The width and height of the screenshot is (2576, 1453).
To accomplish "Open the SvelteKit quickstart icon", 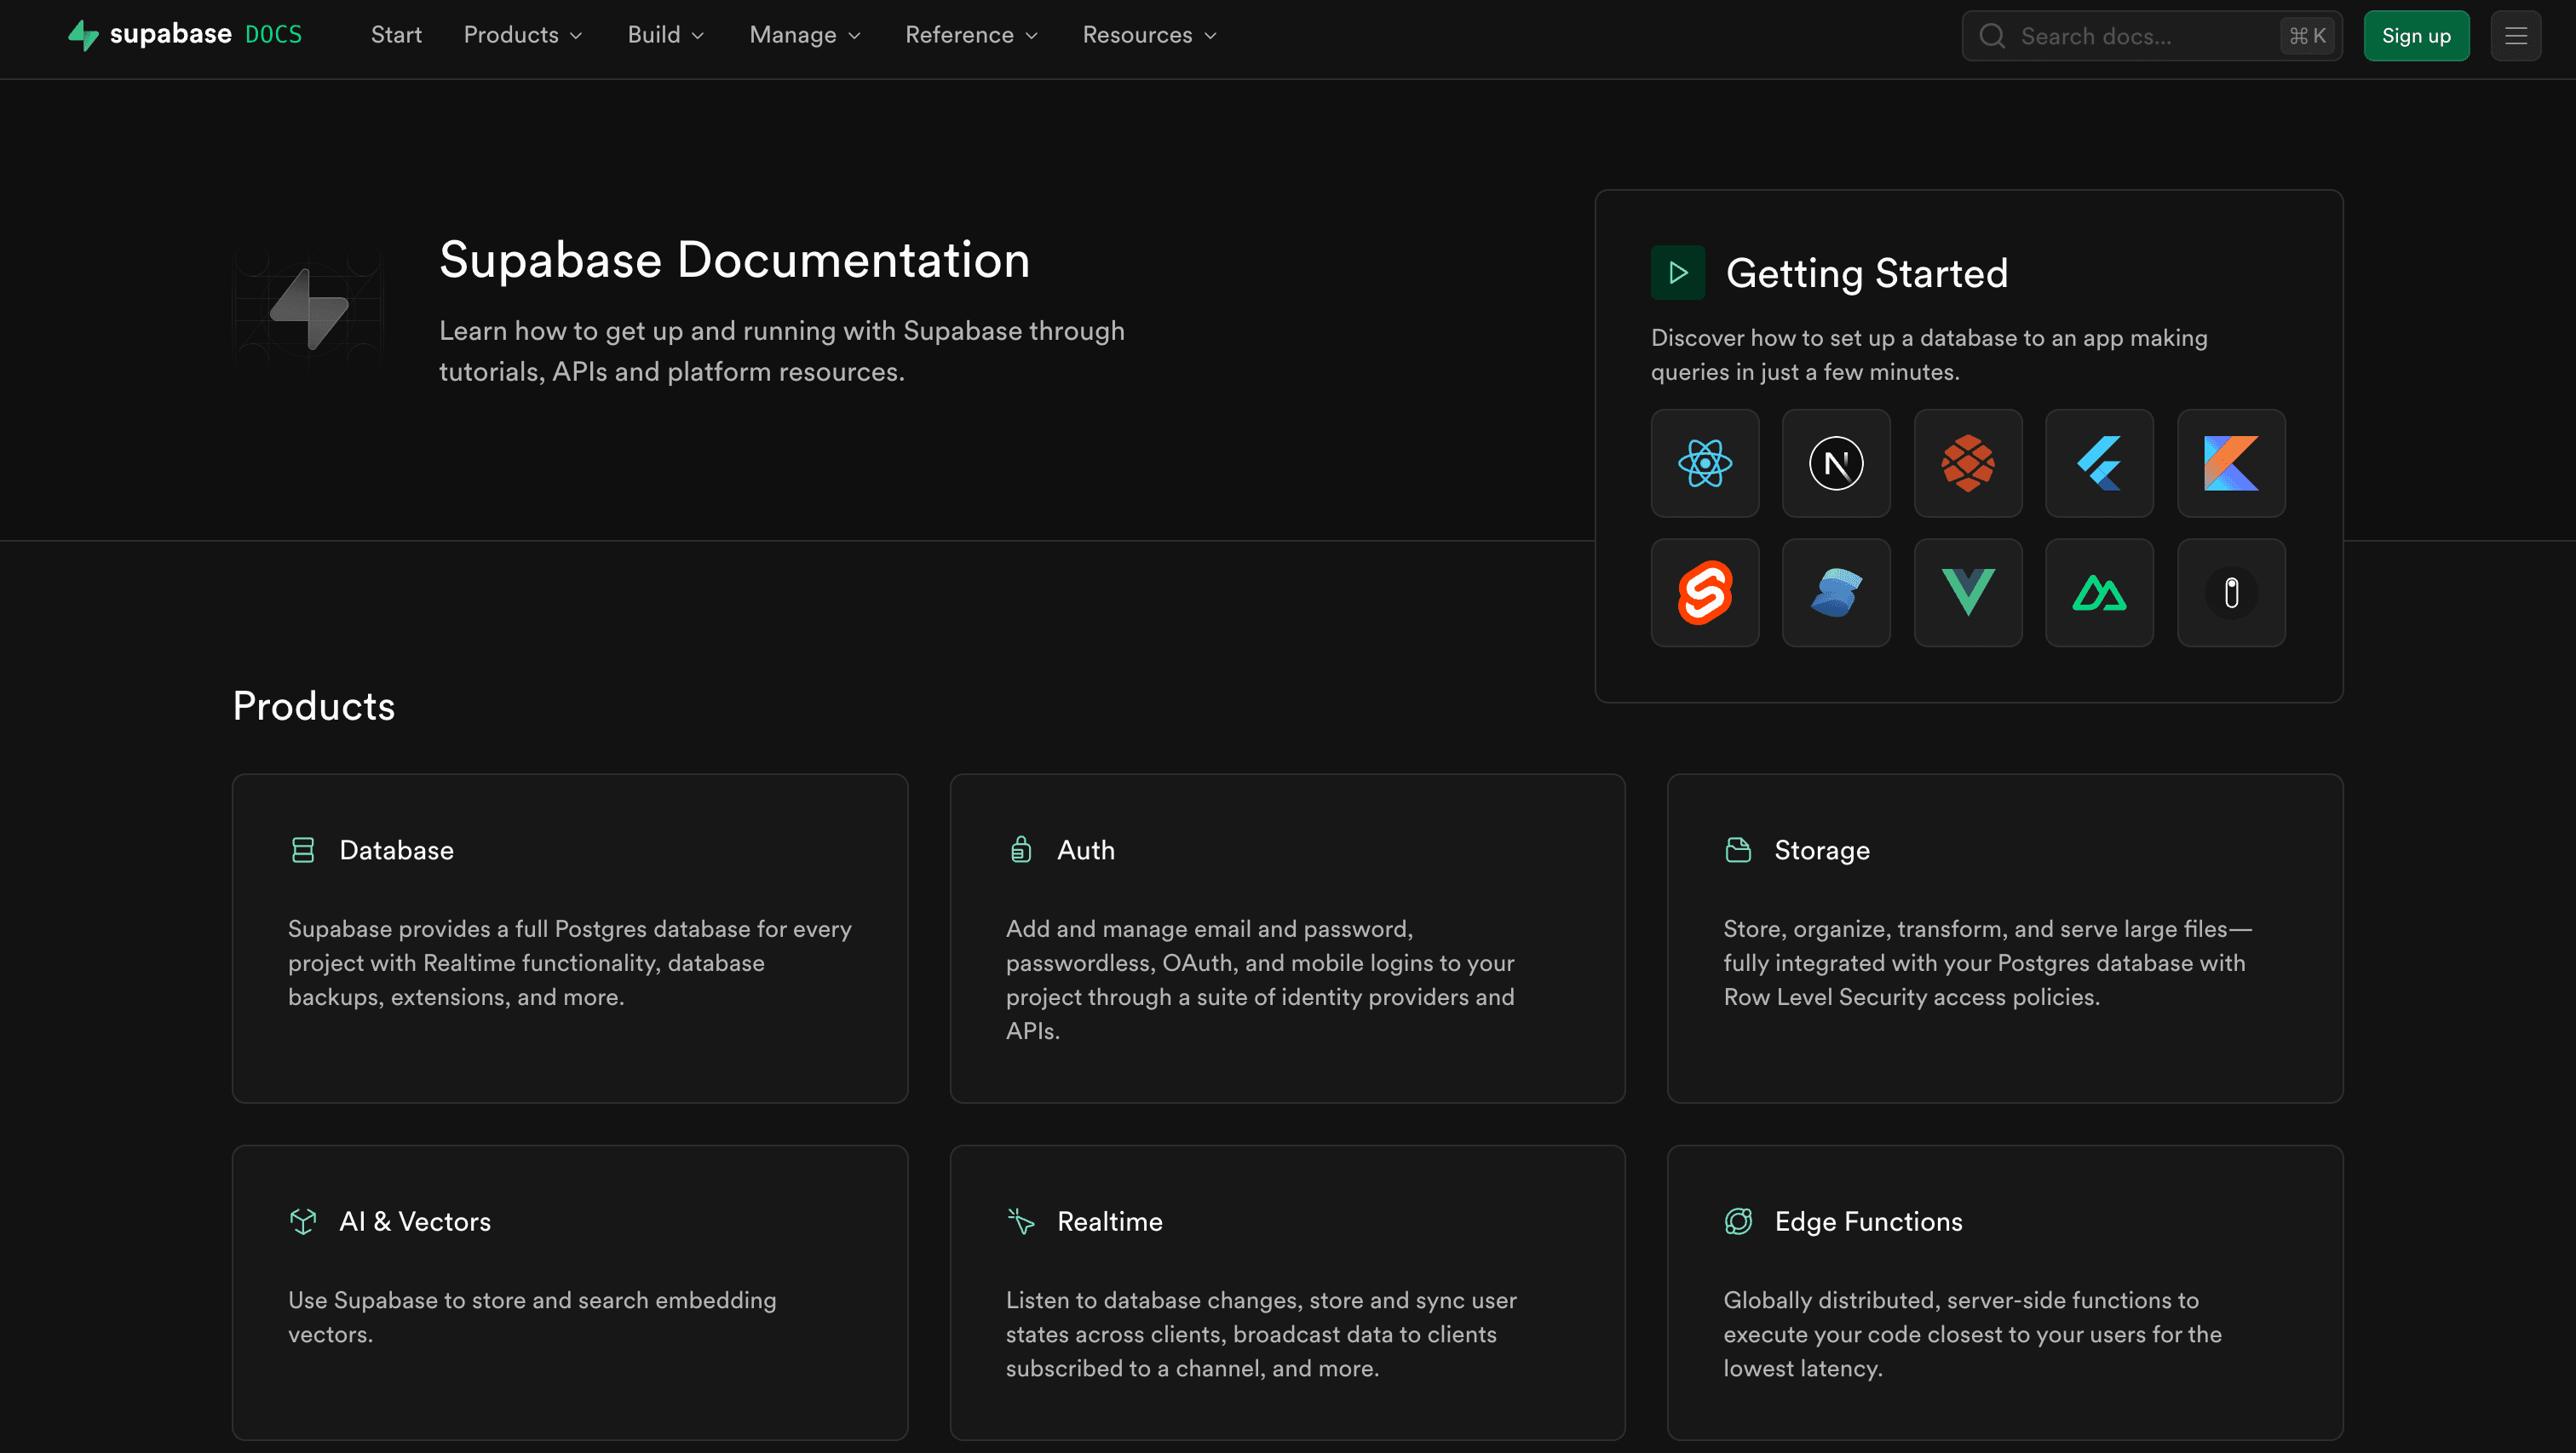I will 1705,593.
